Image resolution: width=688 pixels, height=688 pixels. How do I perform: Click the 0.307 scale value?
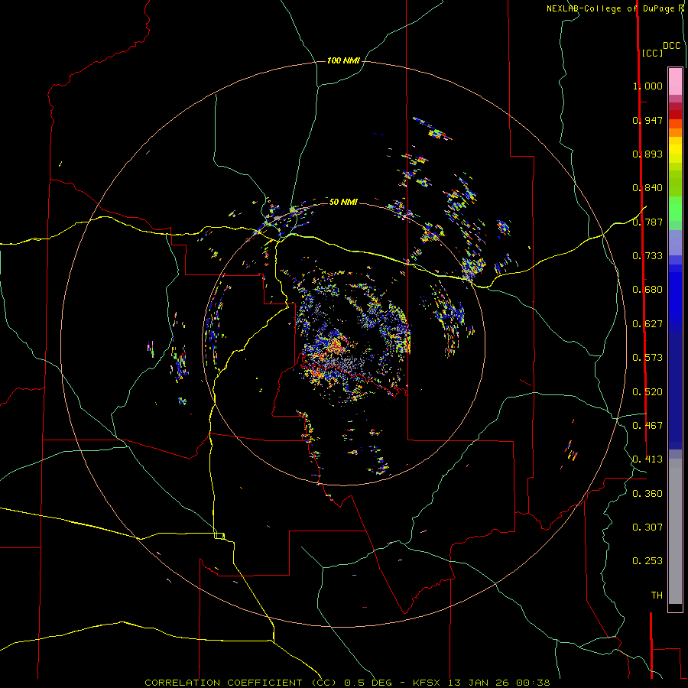click(x=647, y=527)
